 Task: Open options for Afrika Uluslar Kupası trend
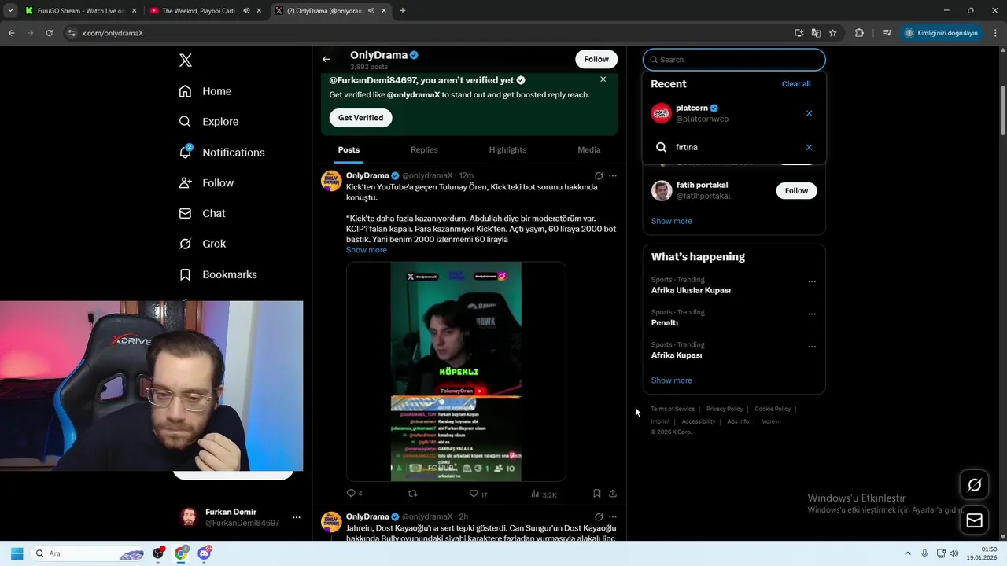(812, 281)
